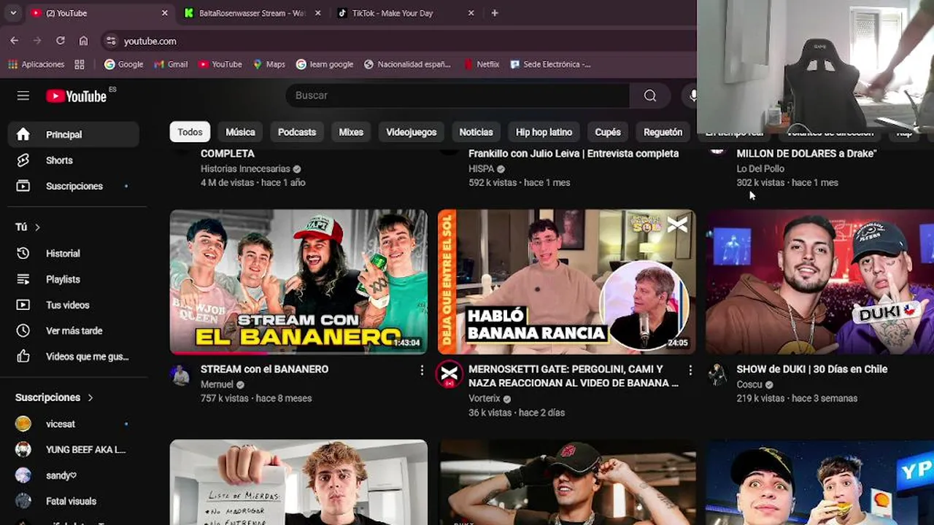
Task: Open Fatal visuals subscription channel
Action: (x=73, y=501)
